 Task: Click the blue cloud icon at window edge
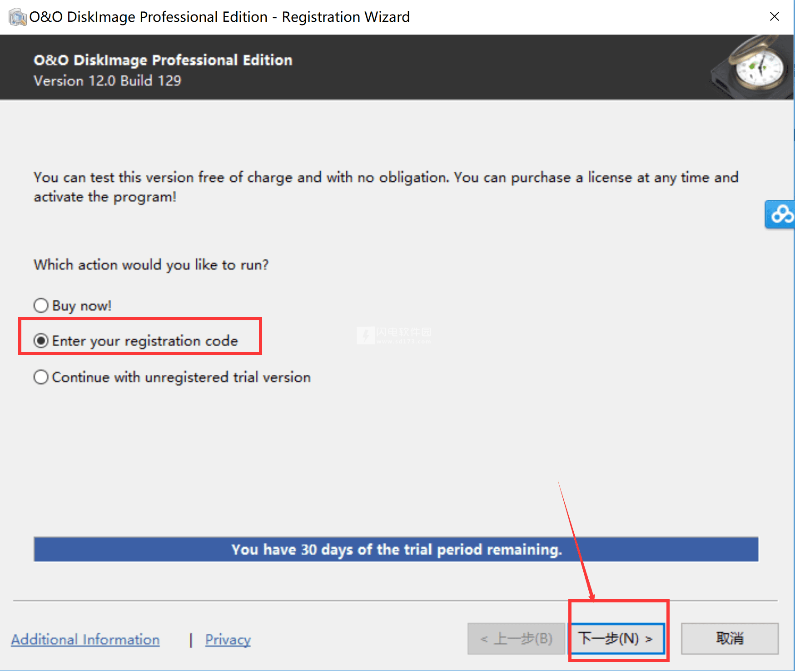click(x=780, y=214)
